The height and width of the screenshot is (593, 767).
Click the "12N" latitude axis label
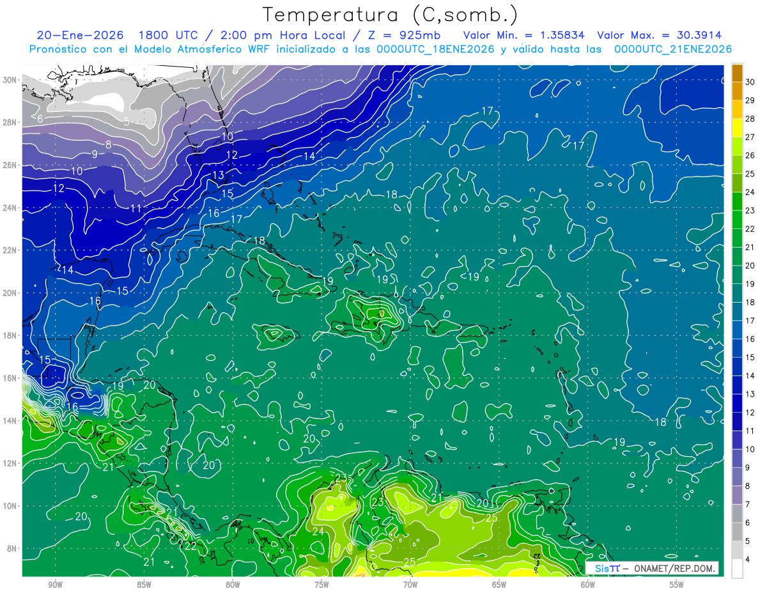(x=10, y=463)
